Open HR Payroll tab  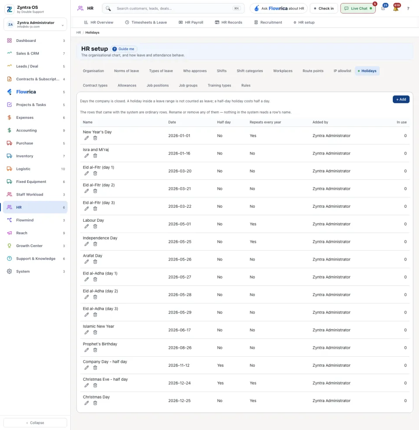(x=191, y=22)
